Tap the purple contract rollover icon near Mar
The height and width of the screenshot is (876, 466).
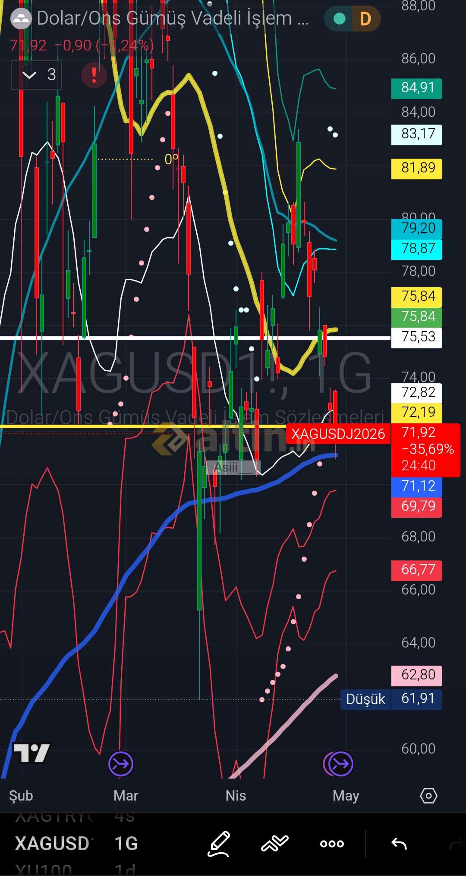coord(121,764)
